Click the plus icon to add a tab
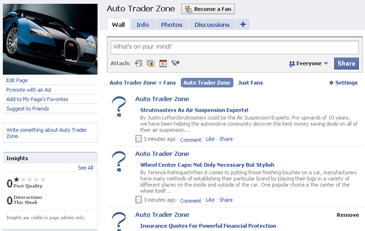Image resolution: width=365 pixels, height=231 pixels. (x=243, y=24)
